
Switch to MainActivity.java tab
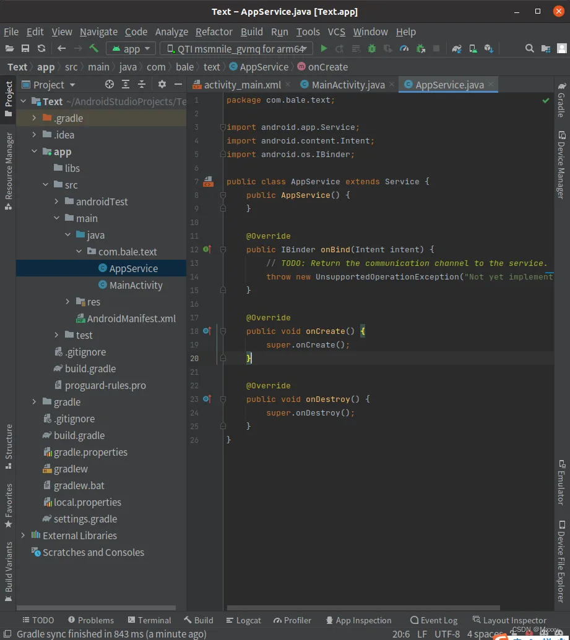pos(347,85)
